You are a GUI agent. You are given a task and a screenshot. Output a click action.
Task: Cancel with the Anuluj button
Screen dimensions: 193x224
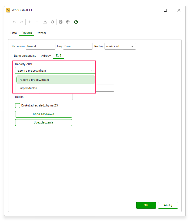[x=168, y=205]
